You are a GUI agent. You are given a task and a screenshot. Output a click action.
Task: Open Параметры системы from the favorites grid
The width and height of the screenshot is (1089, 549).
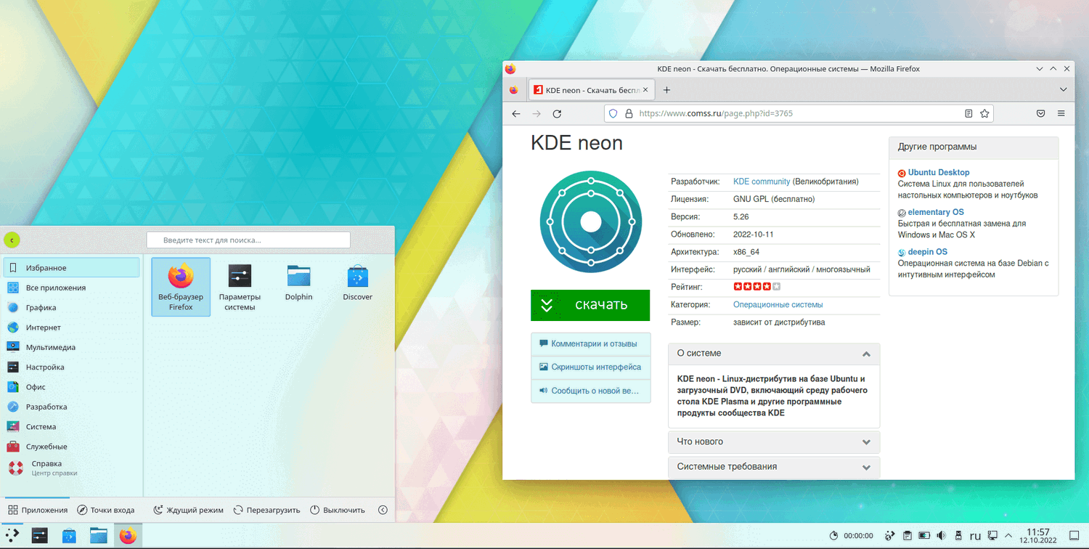[240, 287]
